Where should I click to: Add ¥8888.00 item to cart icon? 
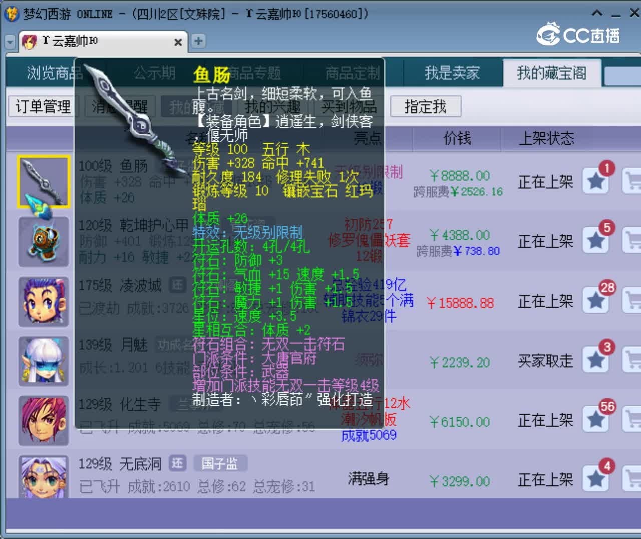point(632,181)
